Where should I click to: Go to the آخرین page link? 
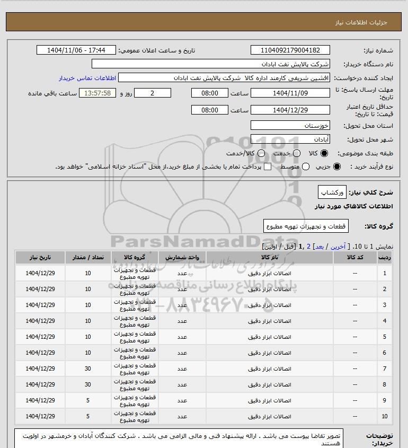(338, 247)
